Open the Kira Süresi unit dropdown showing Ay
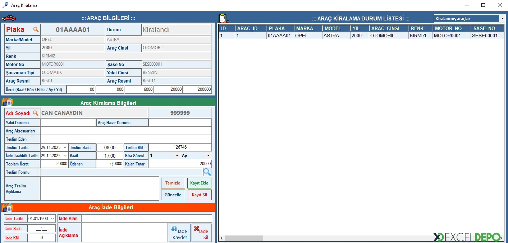 coord(208,156)
